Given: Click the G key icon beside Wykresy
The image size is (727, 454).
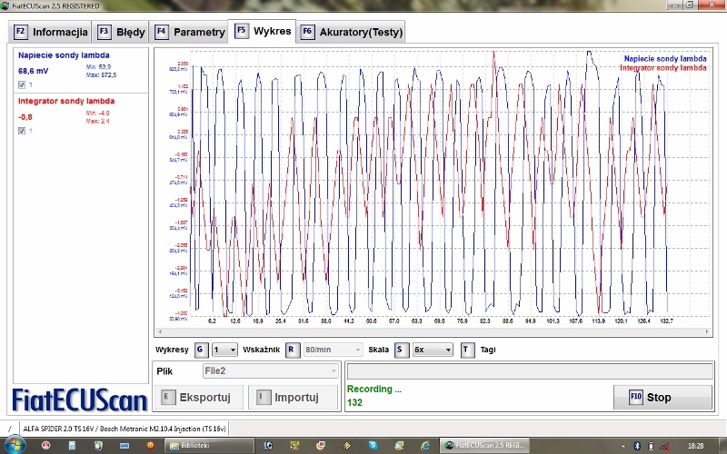Looking at the screenshot, I should click(x=201, y=350).
